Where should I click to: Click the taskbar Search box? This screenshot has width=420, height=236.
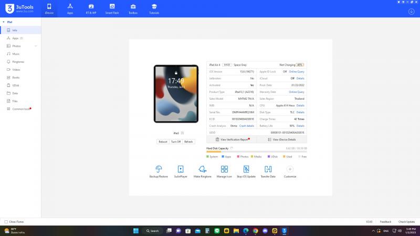click(153, 231)
